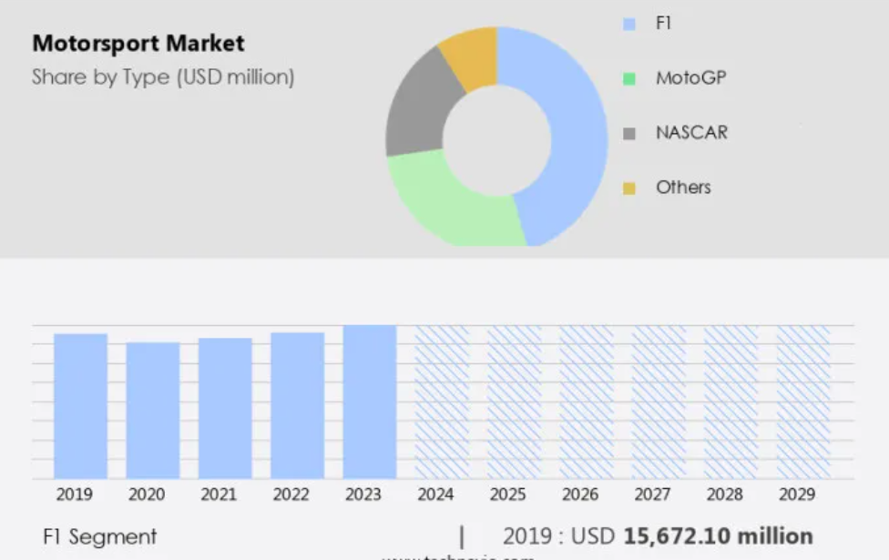Click the 2019 x-axis label
This screenshot has width=889, height=560.
coord(75,494)
